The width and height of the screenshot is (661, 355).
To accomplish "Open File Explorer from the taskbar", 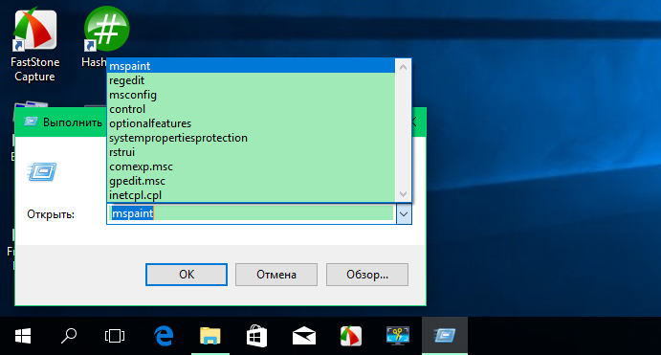I will pyautogui.click(x=210, y=336).
